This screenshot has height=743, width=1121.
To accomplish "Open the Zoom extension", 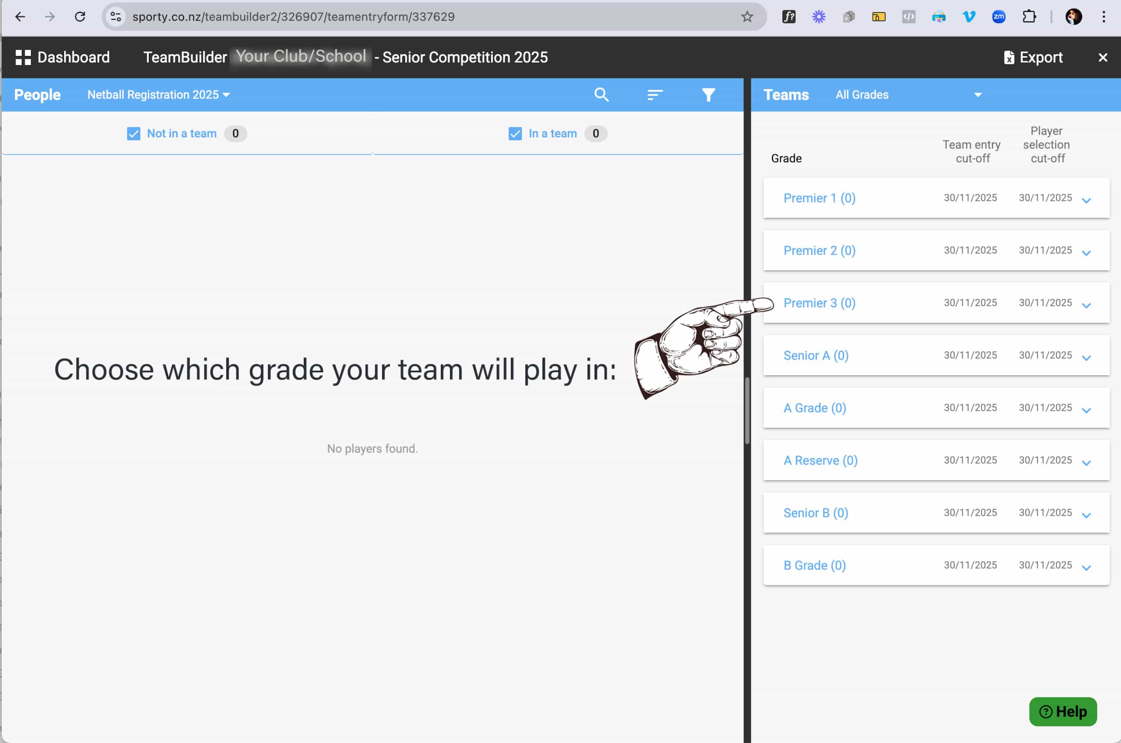I will pos(999,17).
